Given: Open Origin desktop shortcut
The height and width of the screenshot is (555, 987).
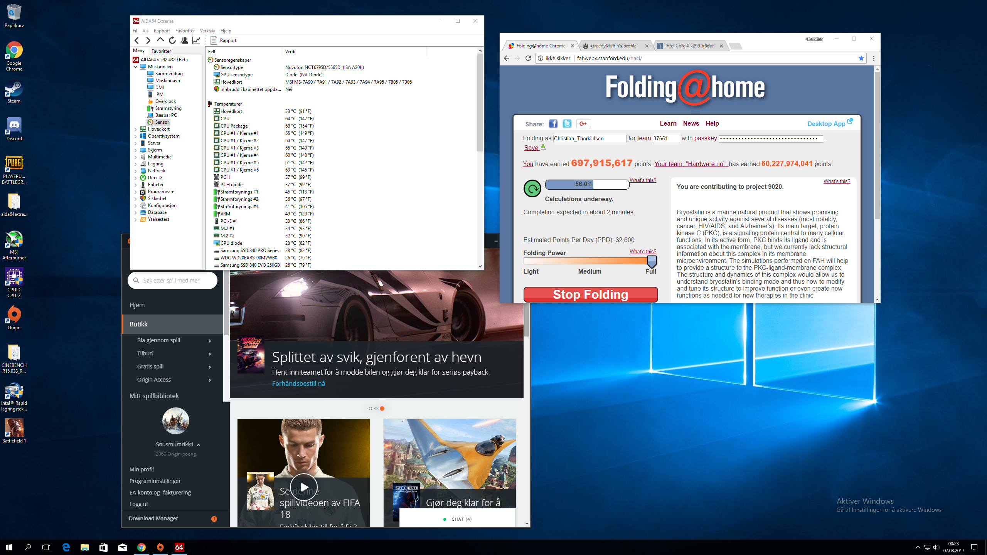Looking at the screenshot, I should pos(14,318).
